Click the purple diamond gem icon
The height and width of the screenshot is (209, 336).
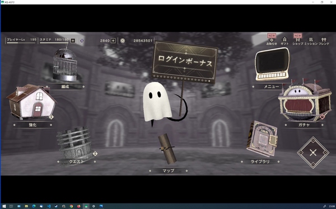pyautogui.click(x=82, y=41)
